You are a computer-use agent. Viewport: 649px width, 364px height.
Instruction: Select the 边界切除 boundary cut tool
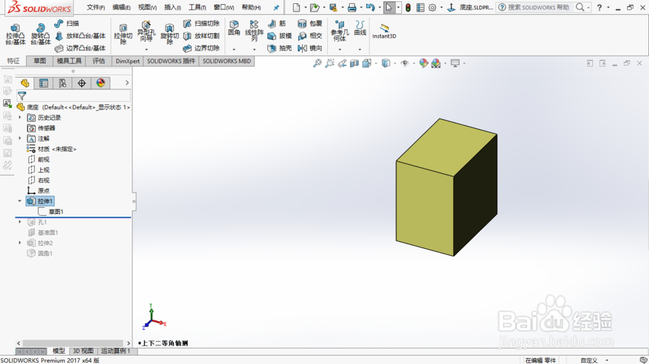[x=201, y=48]
